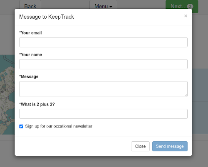Send the message with Send message button

170,146
